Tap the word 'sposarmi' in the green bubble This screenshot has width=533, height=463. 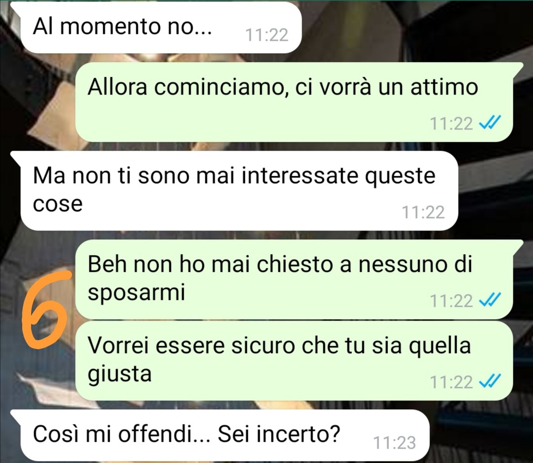click(x=136, y=293)
